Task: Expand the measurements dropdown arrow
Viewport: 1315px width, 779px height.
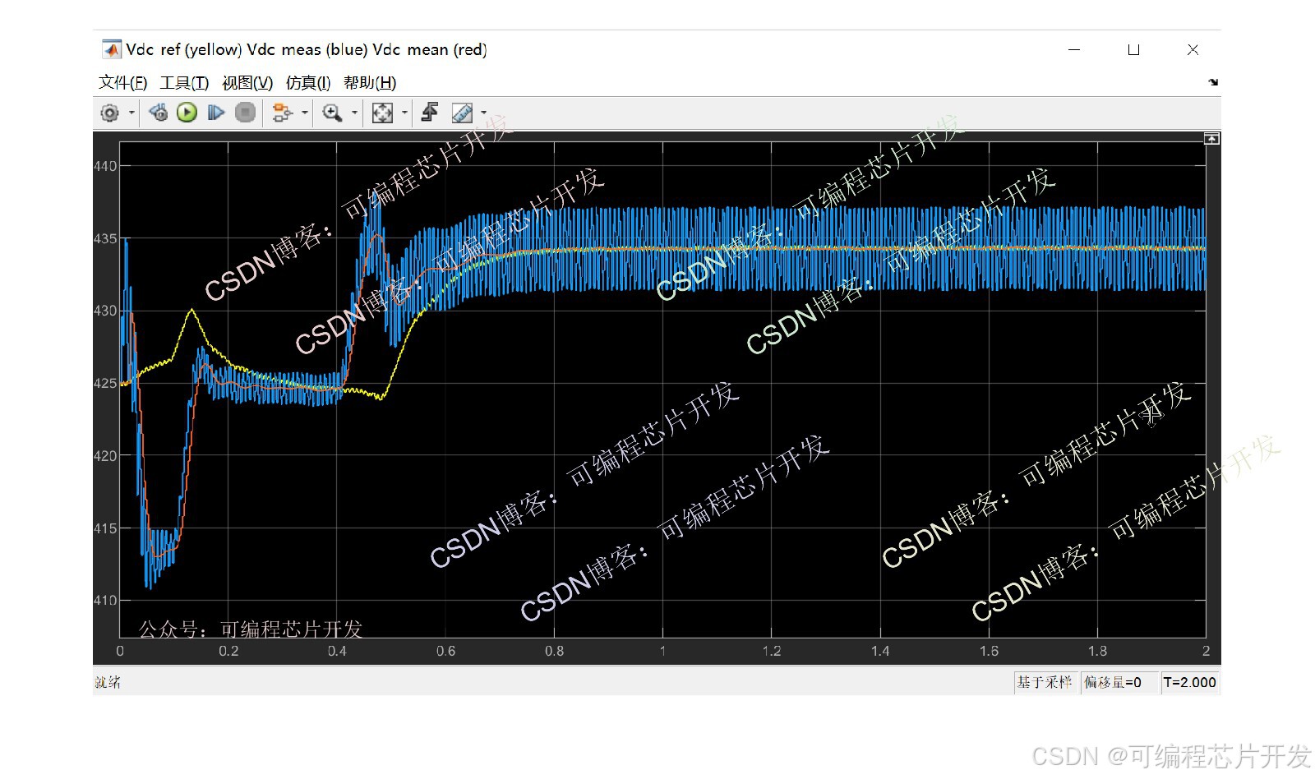Action: pyautogui.click(x=484, y=113)
